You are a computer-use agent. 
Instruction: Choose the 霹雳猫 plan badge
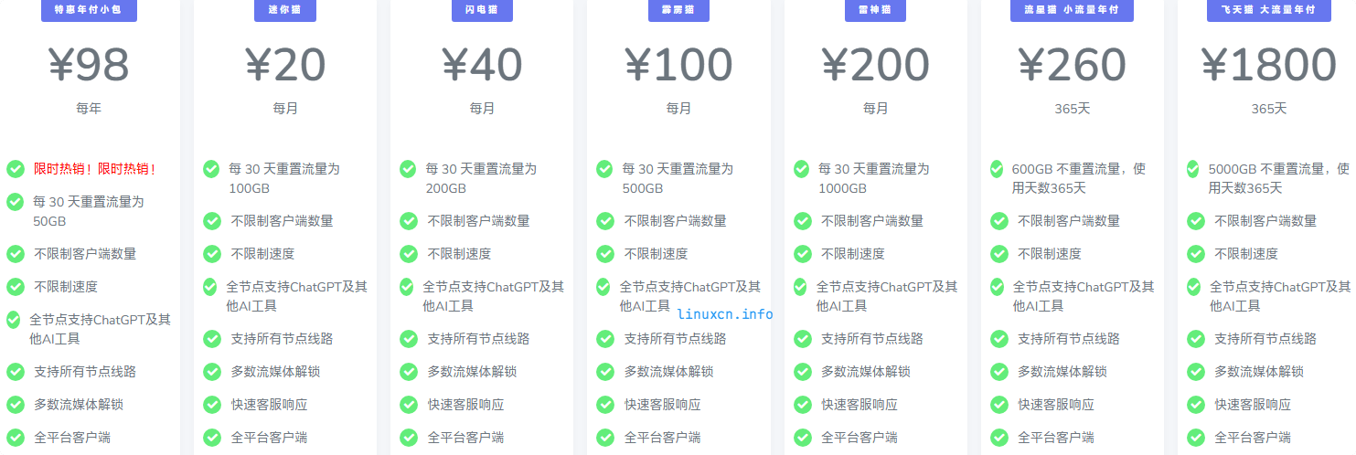(x=678, y=10)
